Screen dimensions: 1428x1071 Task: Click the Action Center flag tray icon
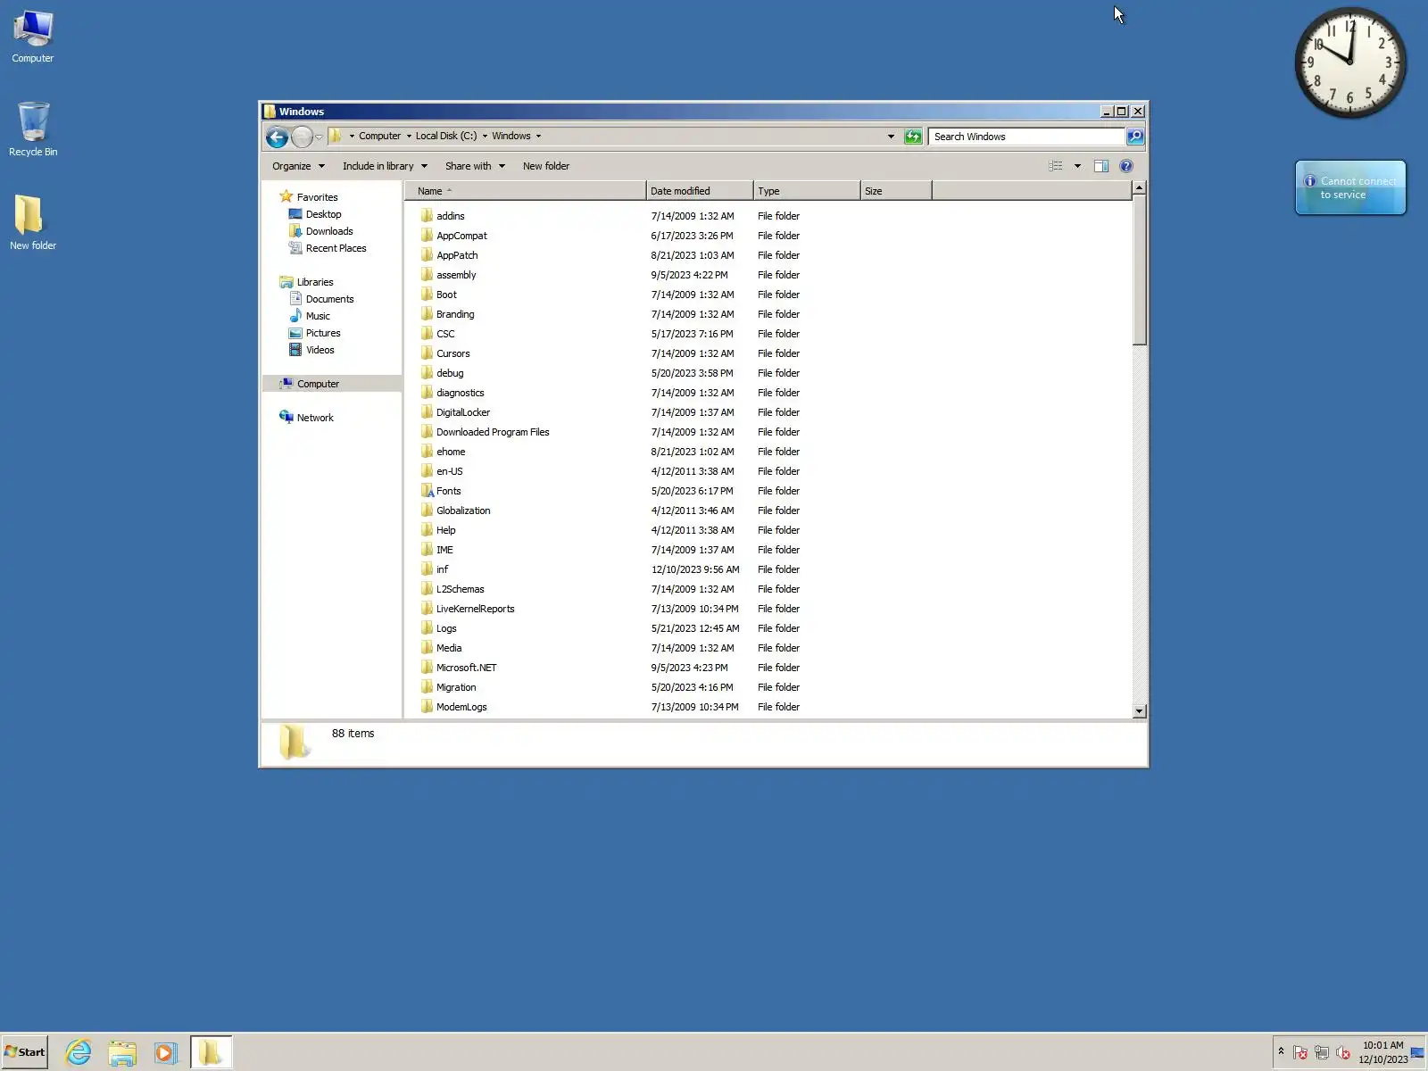[1300, 1052]
